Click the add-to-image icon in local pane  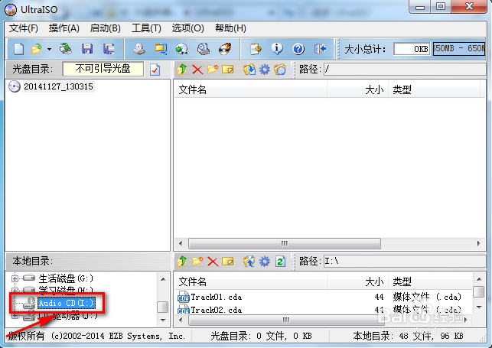coord(249,261)
